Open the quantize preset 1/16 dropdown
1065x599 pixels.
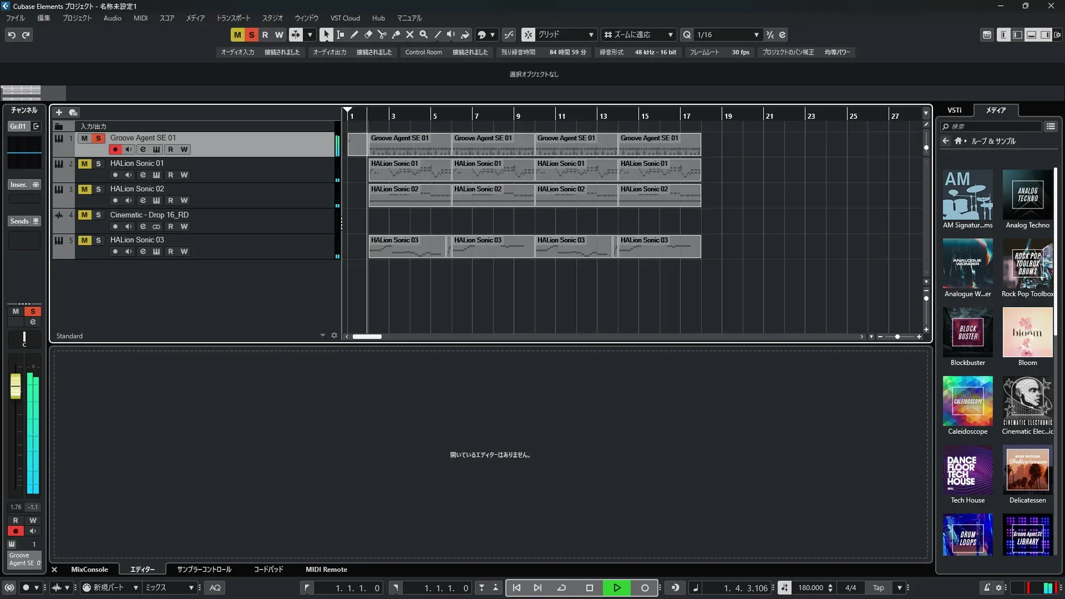[756, 35]
